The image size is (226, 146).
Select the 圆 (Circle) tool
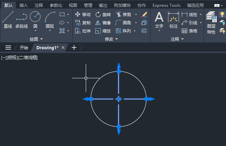point(35,19)
